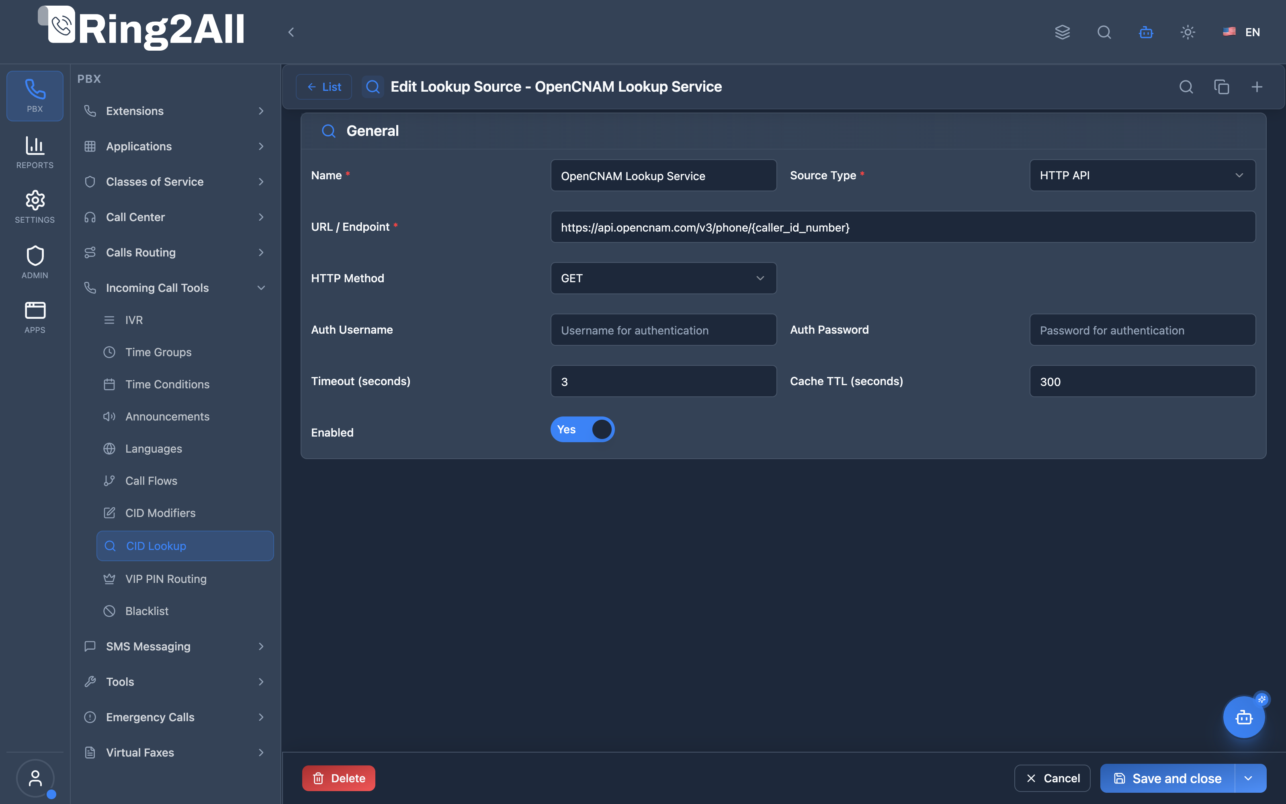Focus the Auth Password field

(1143, 330)
